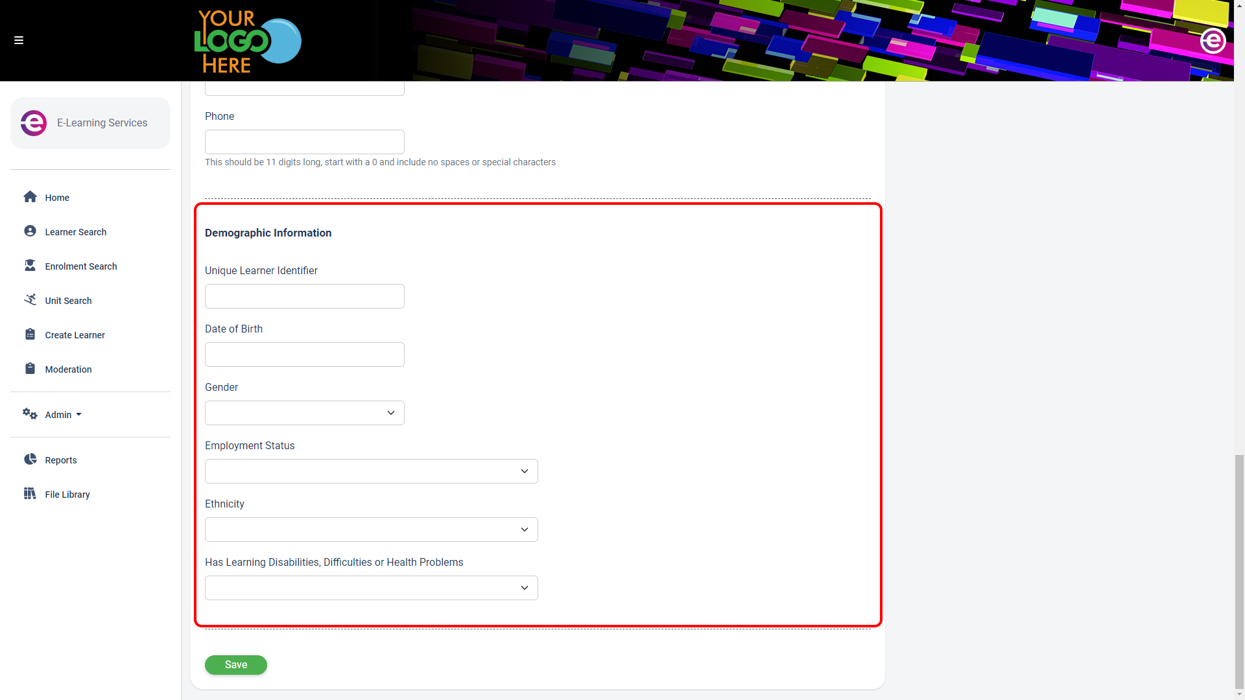1245x700 pixels.
Task: Click the Employment Status label
Action: [x=250, y=445]
